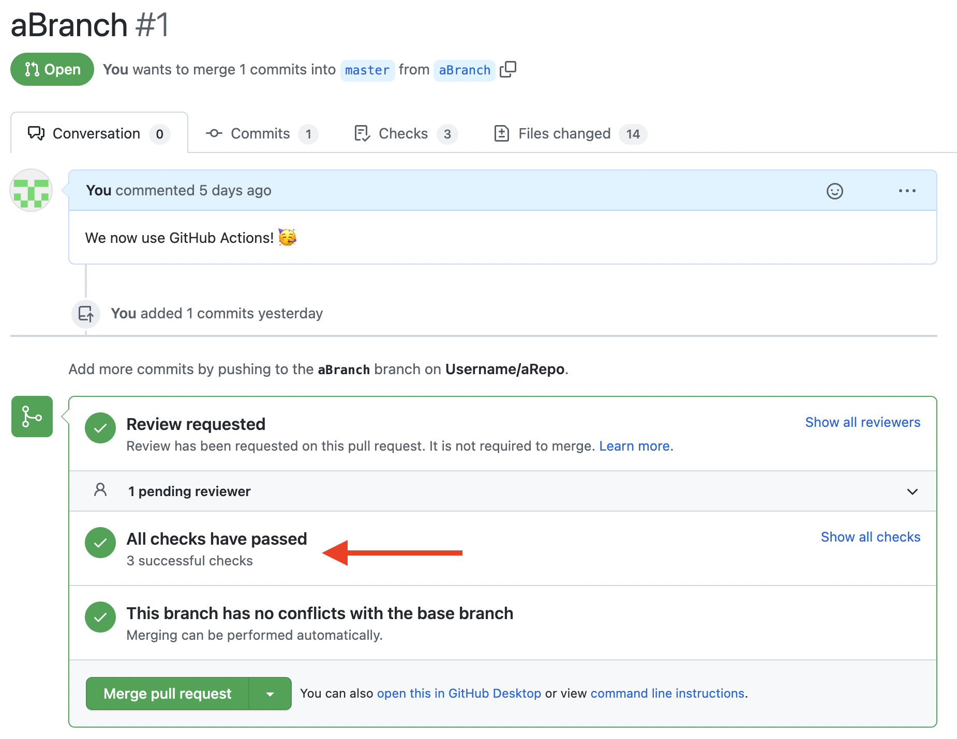
Task: Click the 'You added 1 commits yesterday' entry
Action: pos(217,314)
